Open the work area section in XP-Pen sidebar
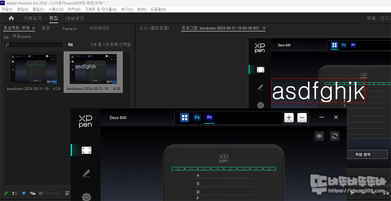 pos(86,150)
